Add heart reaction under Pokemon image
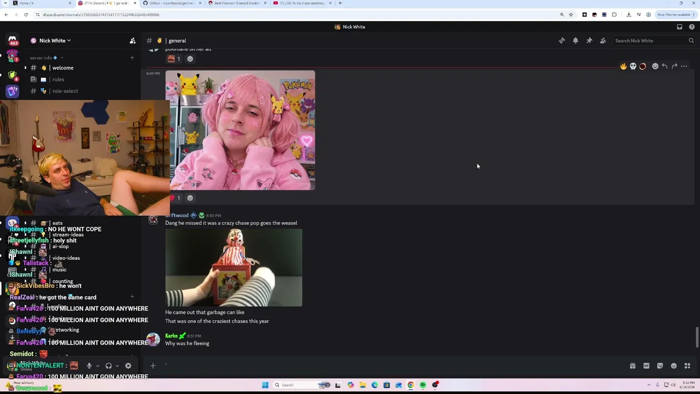 point(174,198)
